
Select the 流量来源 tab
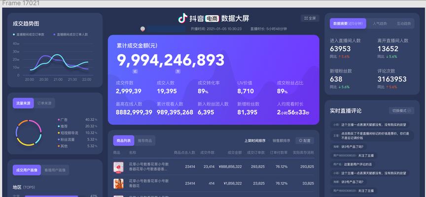click(23, 103)
